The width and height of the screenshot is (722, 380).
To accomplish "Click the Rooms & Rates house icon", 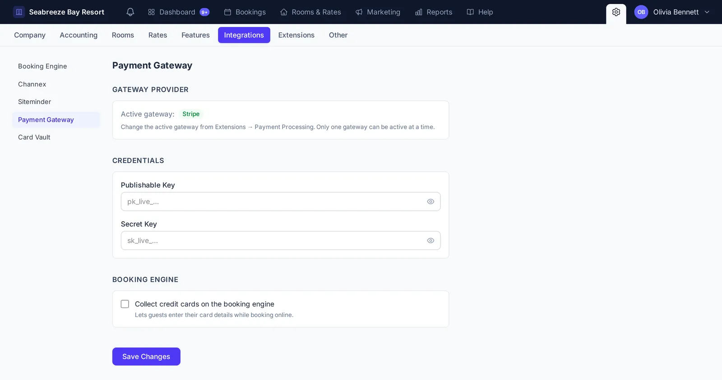I will tap(284, 12).
